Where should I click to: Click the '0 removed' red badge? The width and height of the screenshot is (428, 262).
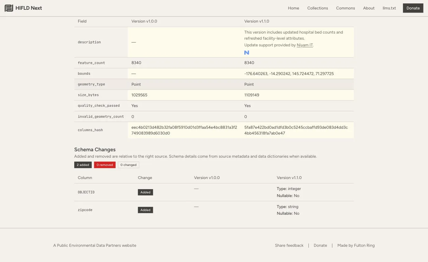(x=105, y=165)
